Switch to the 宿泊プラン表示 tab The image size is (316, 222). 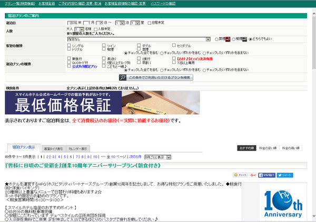pos(24,148)
